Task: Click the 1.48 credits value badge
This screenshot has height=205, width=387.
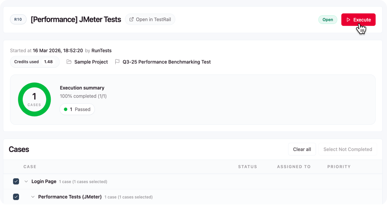Action: pos(48,62)
